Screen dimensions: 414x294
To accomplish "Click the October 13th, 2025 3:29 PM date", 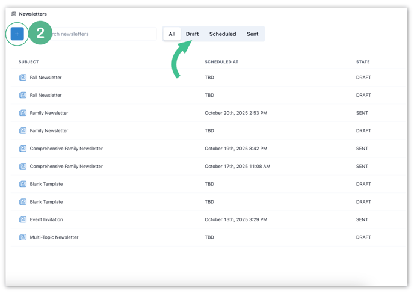I will pyautogui.click(x=236, y=219).
